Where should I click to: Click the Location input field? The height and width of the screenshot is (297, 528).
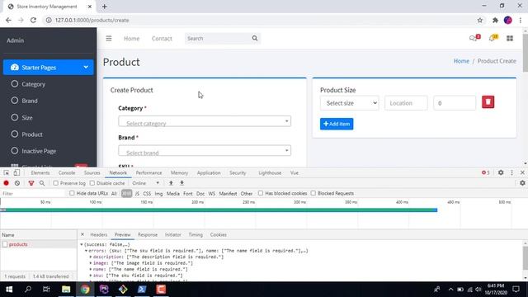point(406,103)
